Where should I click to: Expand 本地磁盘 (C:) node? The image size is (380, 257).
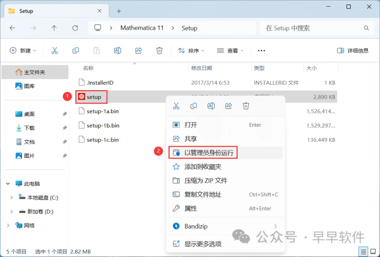11,198
